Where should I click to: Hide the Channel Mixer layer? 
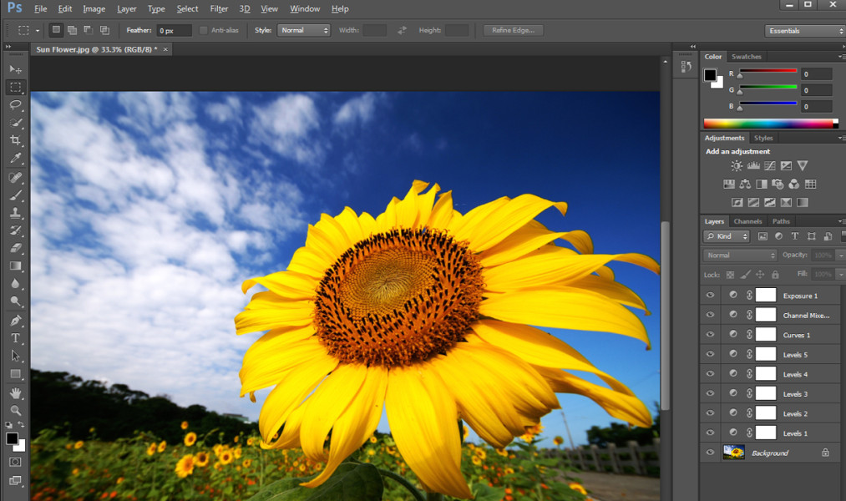pos(710,315)
